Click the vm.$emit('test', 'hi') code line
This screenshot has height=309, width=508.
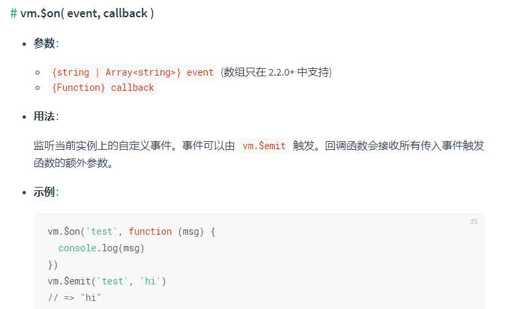tap(107, 281)
